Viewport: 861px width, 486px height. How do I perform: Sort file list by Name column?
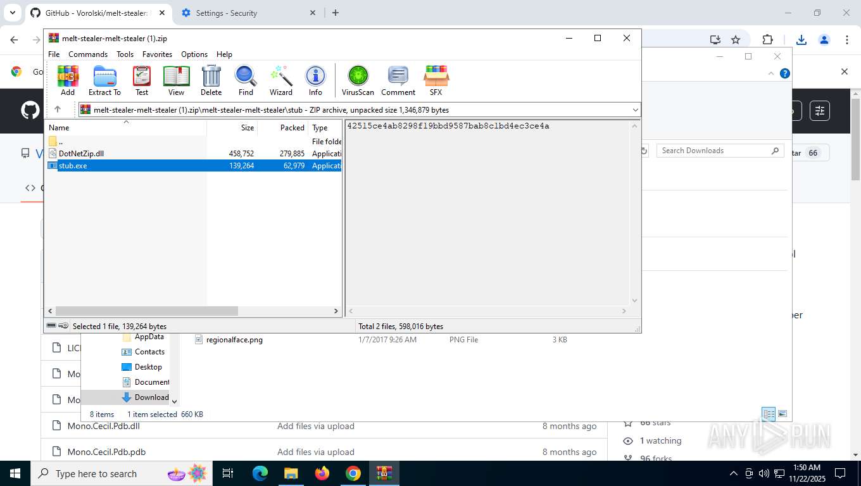tap(126, 127)
